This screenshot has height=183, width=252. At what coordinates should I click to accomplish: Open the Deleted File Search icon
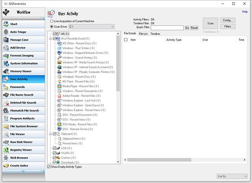point(6,103)
